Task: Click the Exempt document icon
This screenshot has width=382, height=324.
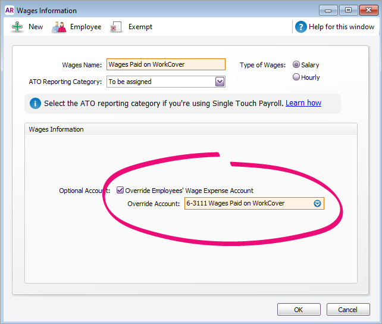Action: click(x=117, y=27)
